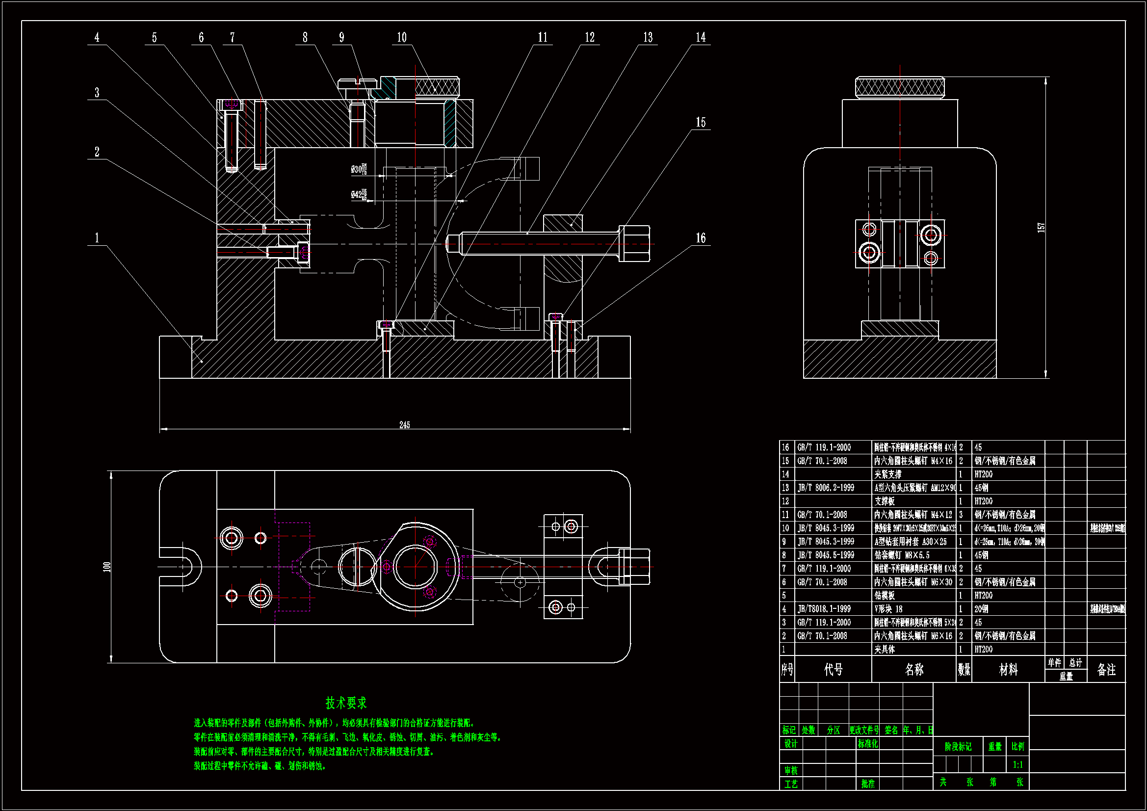This screenshot has width=1147, height=811.
Task: Click the 100 width dimension in plan view
Action: [106, 567]
